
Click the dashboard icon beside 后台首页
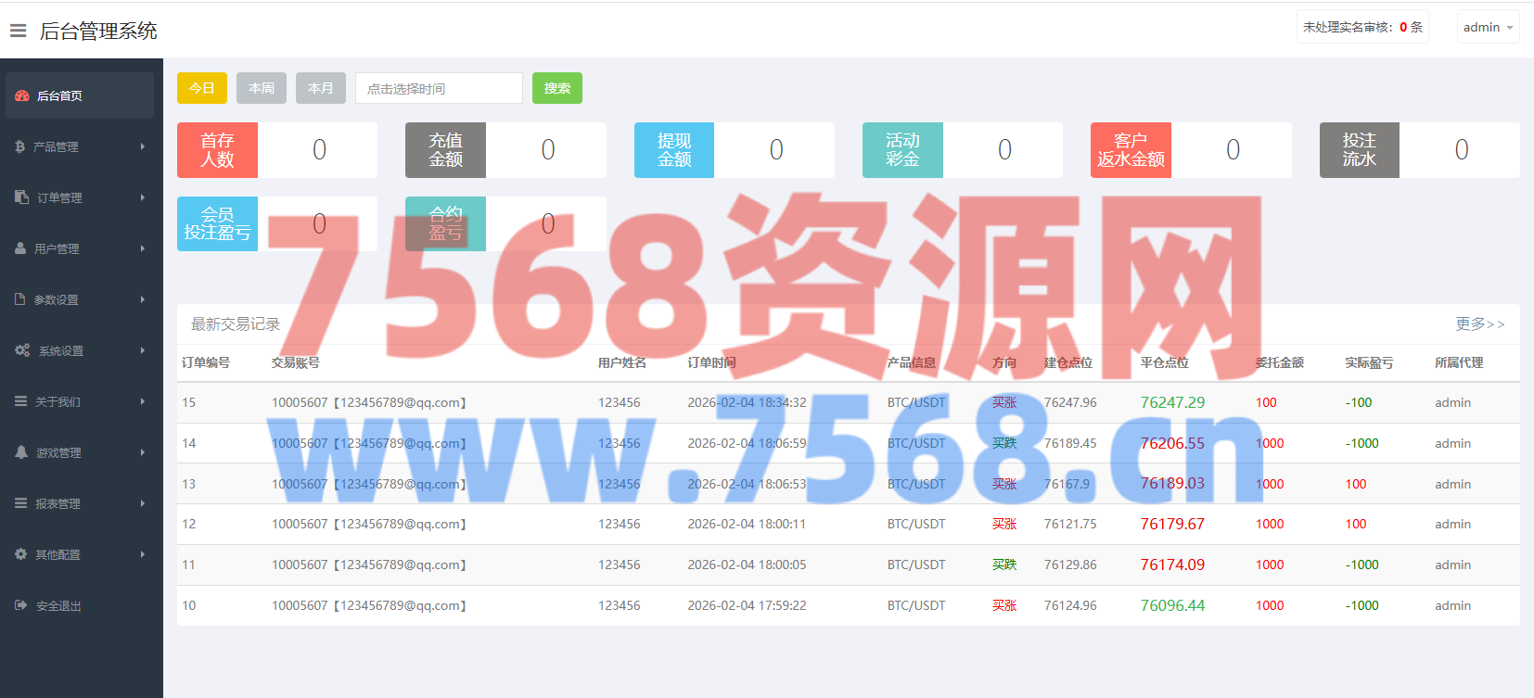click(22, 95)
